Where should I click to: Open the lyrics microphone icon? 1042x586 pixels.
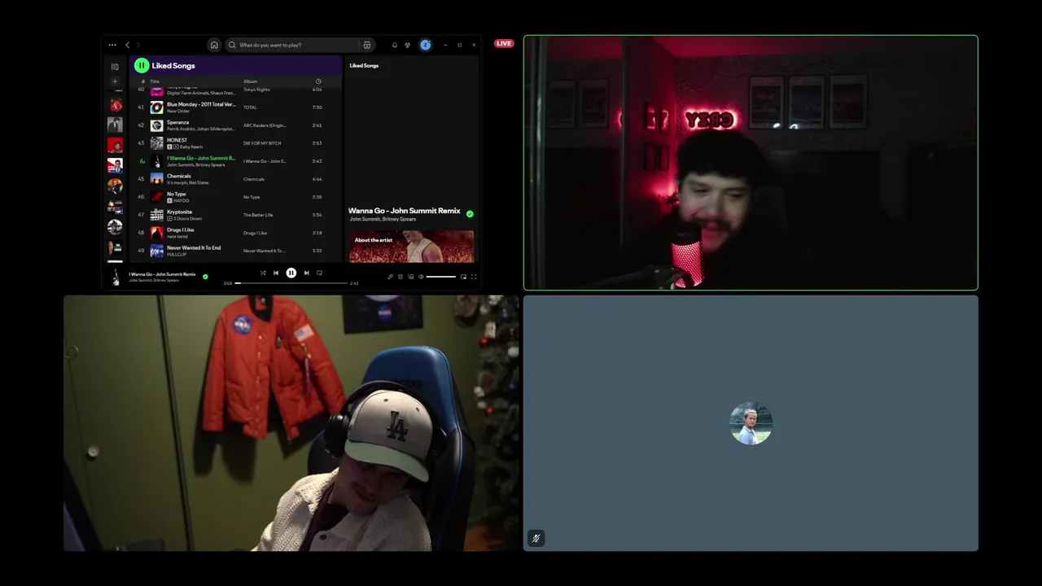point(390,277)
